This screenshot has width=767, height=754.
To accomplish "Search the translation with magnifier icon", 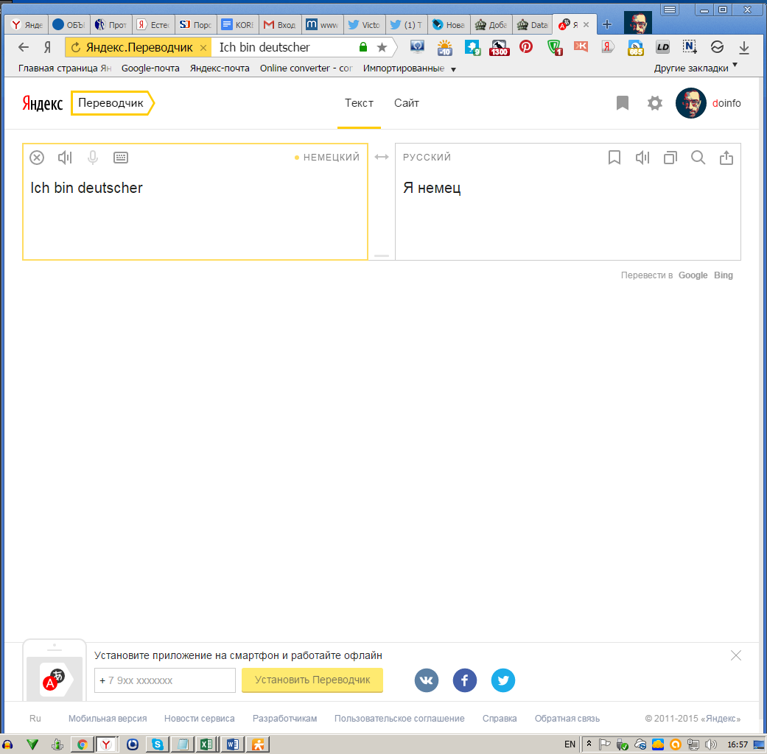I will click(698, 158).
